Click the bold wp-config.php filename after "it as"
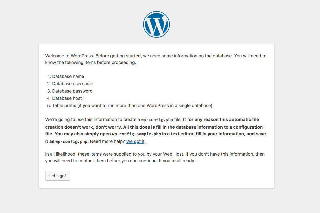Image resolution: width=320 pixels, height=213 pixels. [x=72, y=142]
